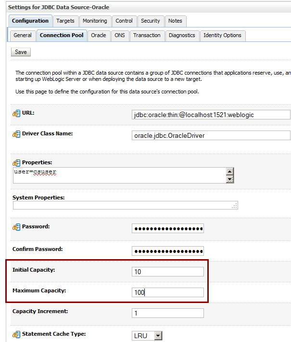Focus the Password field

point(168,228)
